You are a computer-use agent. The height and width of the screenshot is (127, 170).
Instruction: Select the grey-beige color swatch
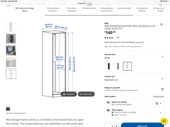118,66
